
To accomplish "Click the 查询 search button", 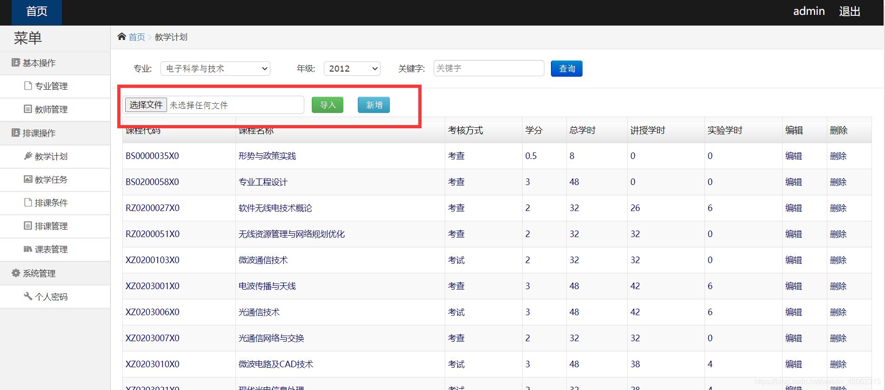I will pos(567,69).
